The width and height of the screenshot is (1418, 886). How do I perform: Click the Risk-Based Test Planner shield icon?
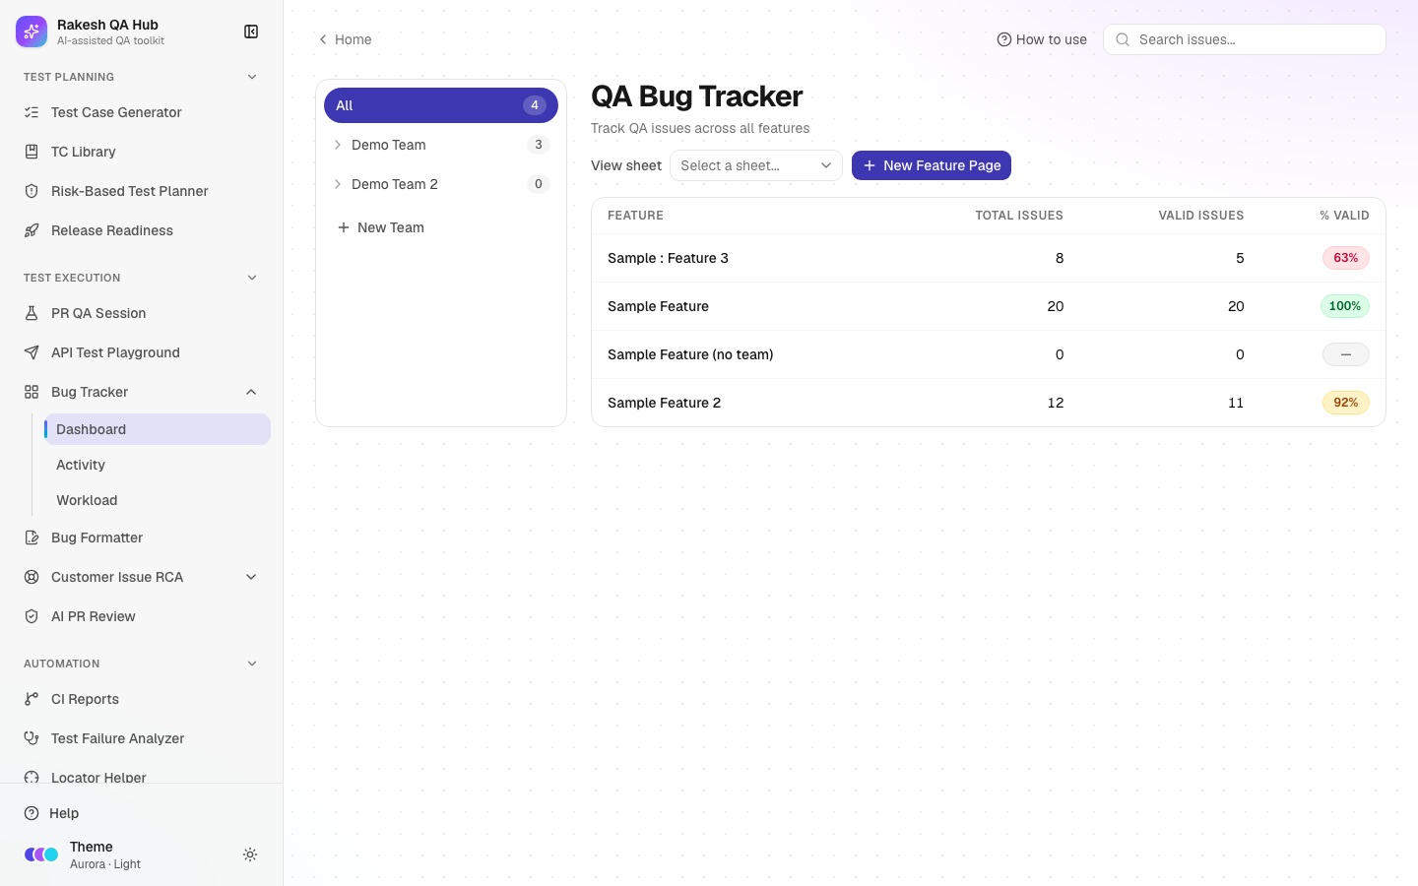coord(32,191)
